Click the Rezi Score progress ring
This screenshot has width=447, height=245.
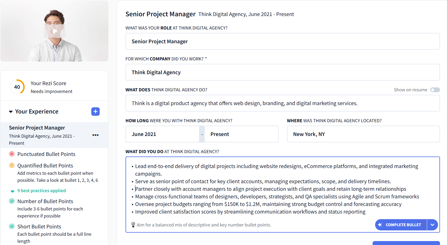(17, 87)
